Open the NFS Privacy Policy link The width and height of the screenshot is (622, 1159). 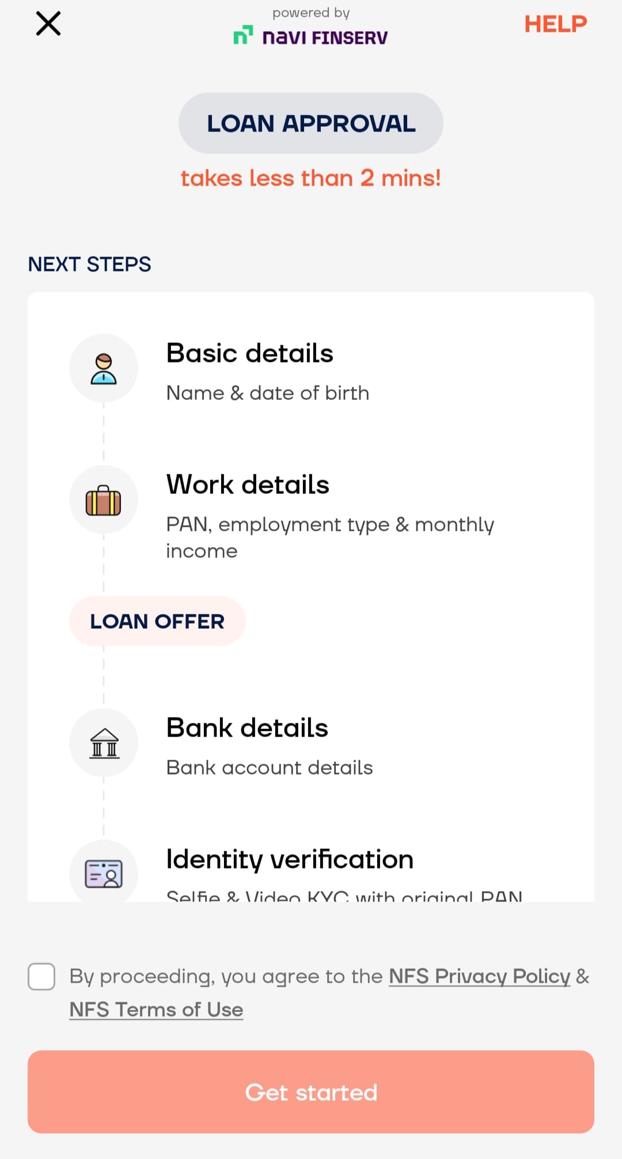pos(479,976)
